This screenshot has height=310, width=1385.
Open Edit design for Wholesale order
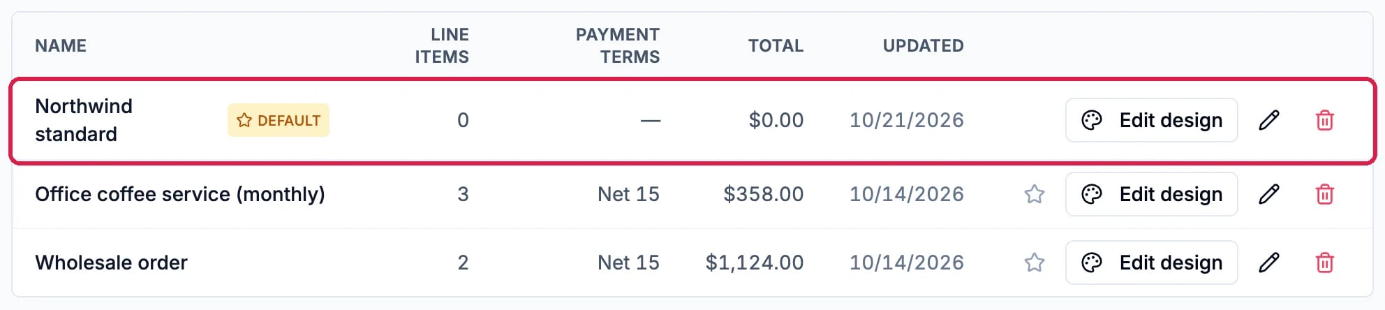pos(1152,263)
